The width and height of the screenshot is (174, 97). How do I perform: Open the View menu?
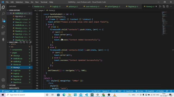tap(27, 2)
